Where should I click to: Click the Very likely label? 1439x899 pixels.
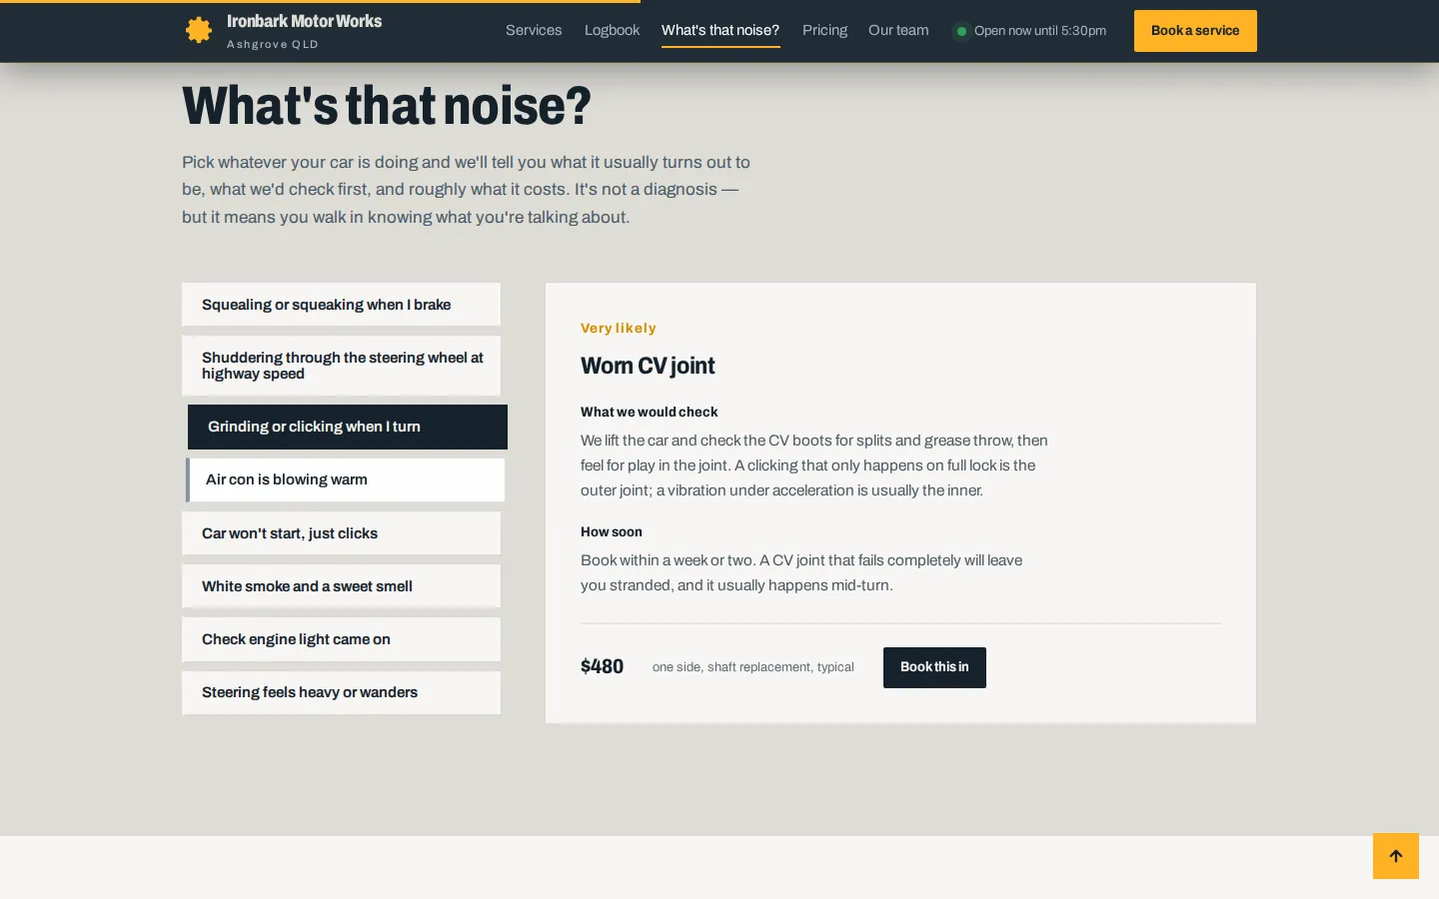[619, 328]
